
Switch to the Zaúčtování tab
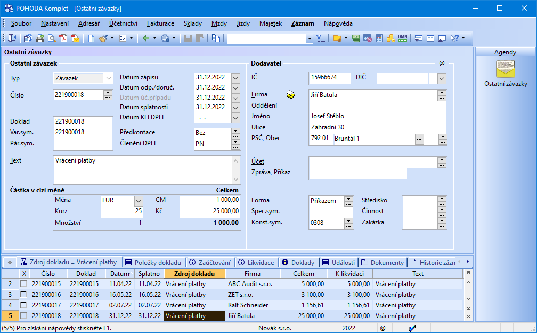209,263
